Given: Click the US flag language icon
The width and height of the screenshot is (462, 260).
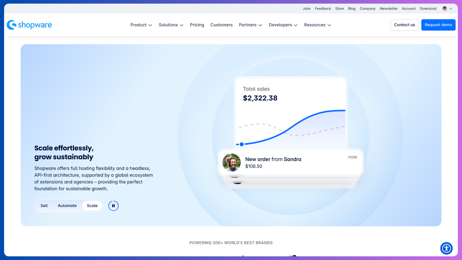Looking at the screenshot, I should click(x=445, y=9).
